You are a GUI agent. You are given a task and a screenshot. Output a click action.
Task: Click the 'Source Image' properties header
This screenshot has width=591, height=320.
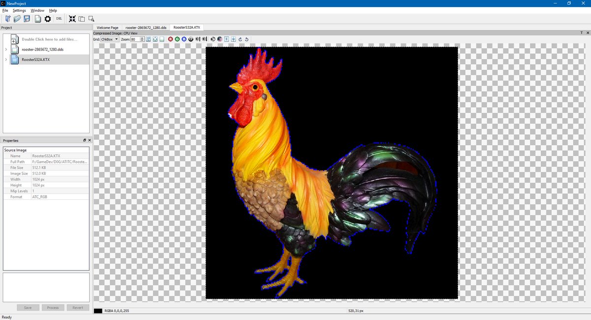46,150
